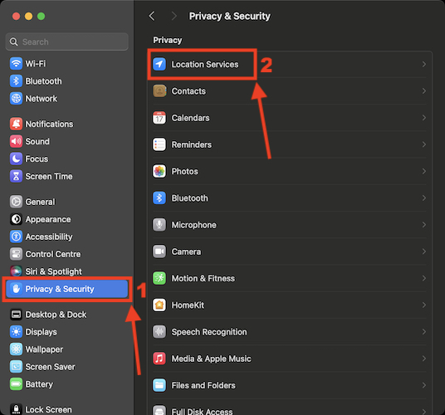The height and width of the screenshot is (415, 445).
Task: Click the HomeKit house icon
Action: pyautogui.click(x=159, y=305)
